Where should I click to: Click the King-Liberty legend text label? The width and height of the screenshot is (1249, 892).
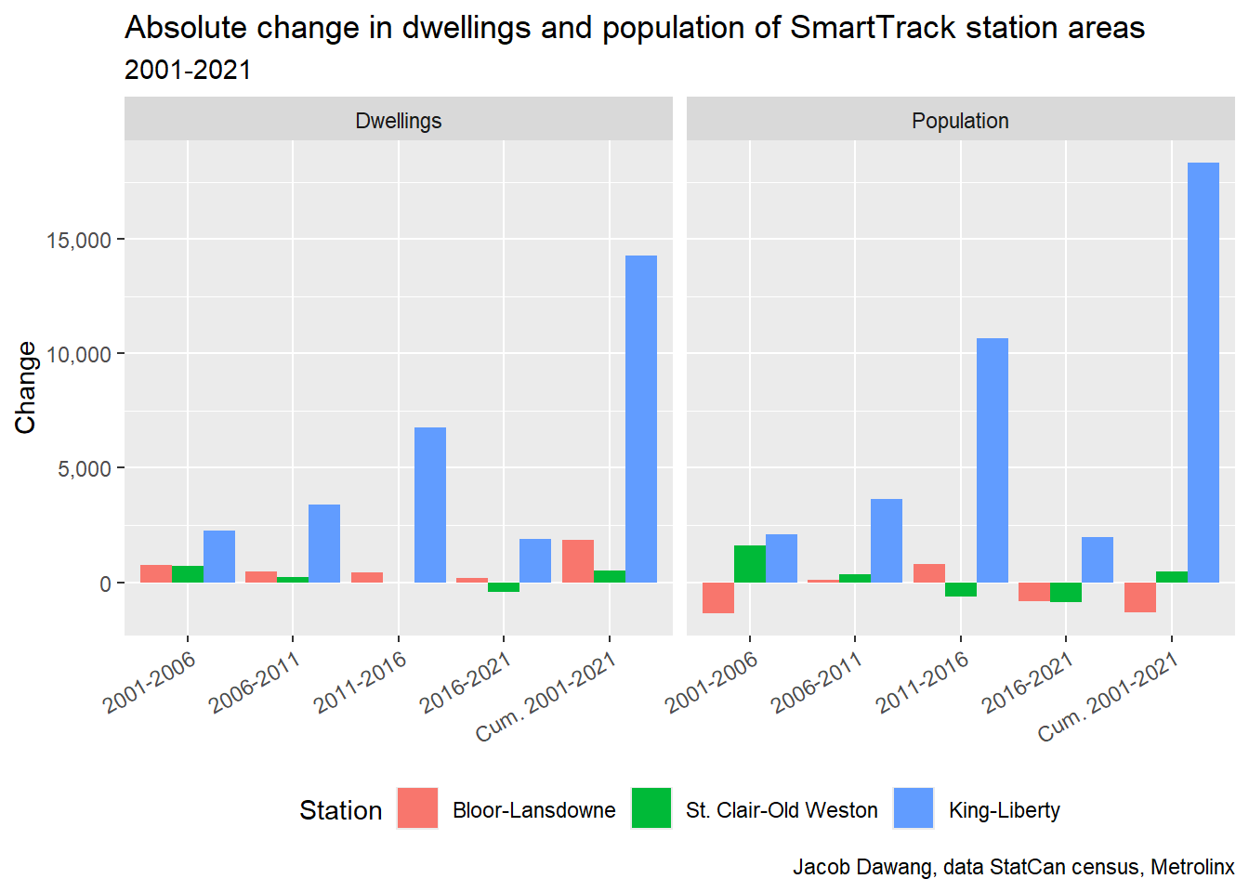pos(1004,810)
